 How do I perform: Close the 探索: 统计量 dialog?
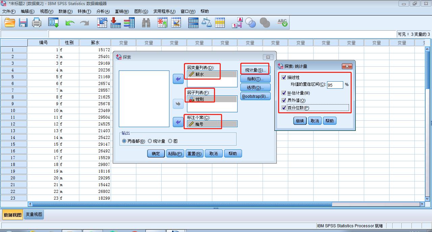click(347, 66)
